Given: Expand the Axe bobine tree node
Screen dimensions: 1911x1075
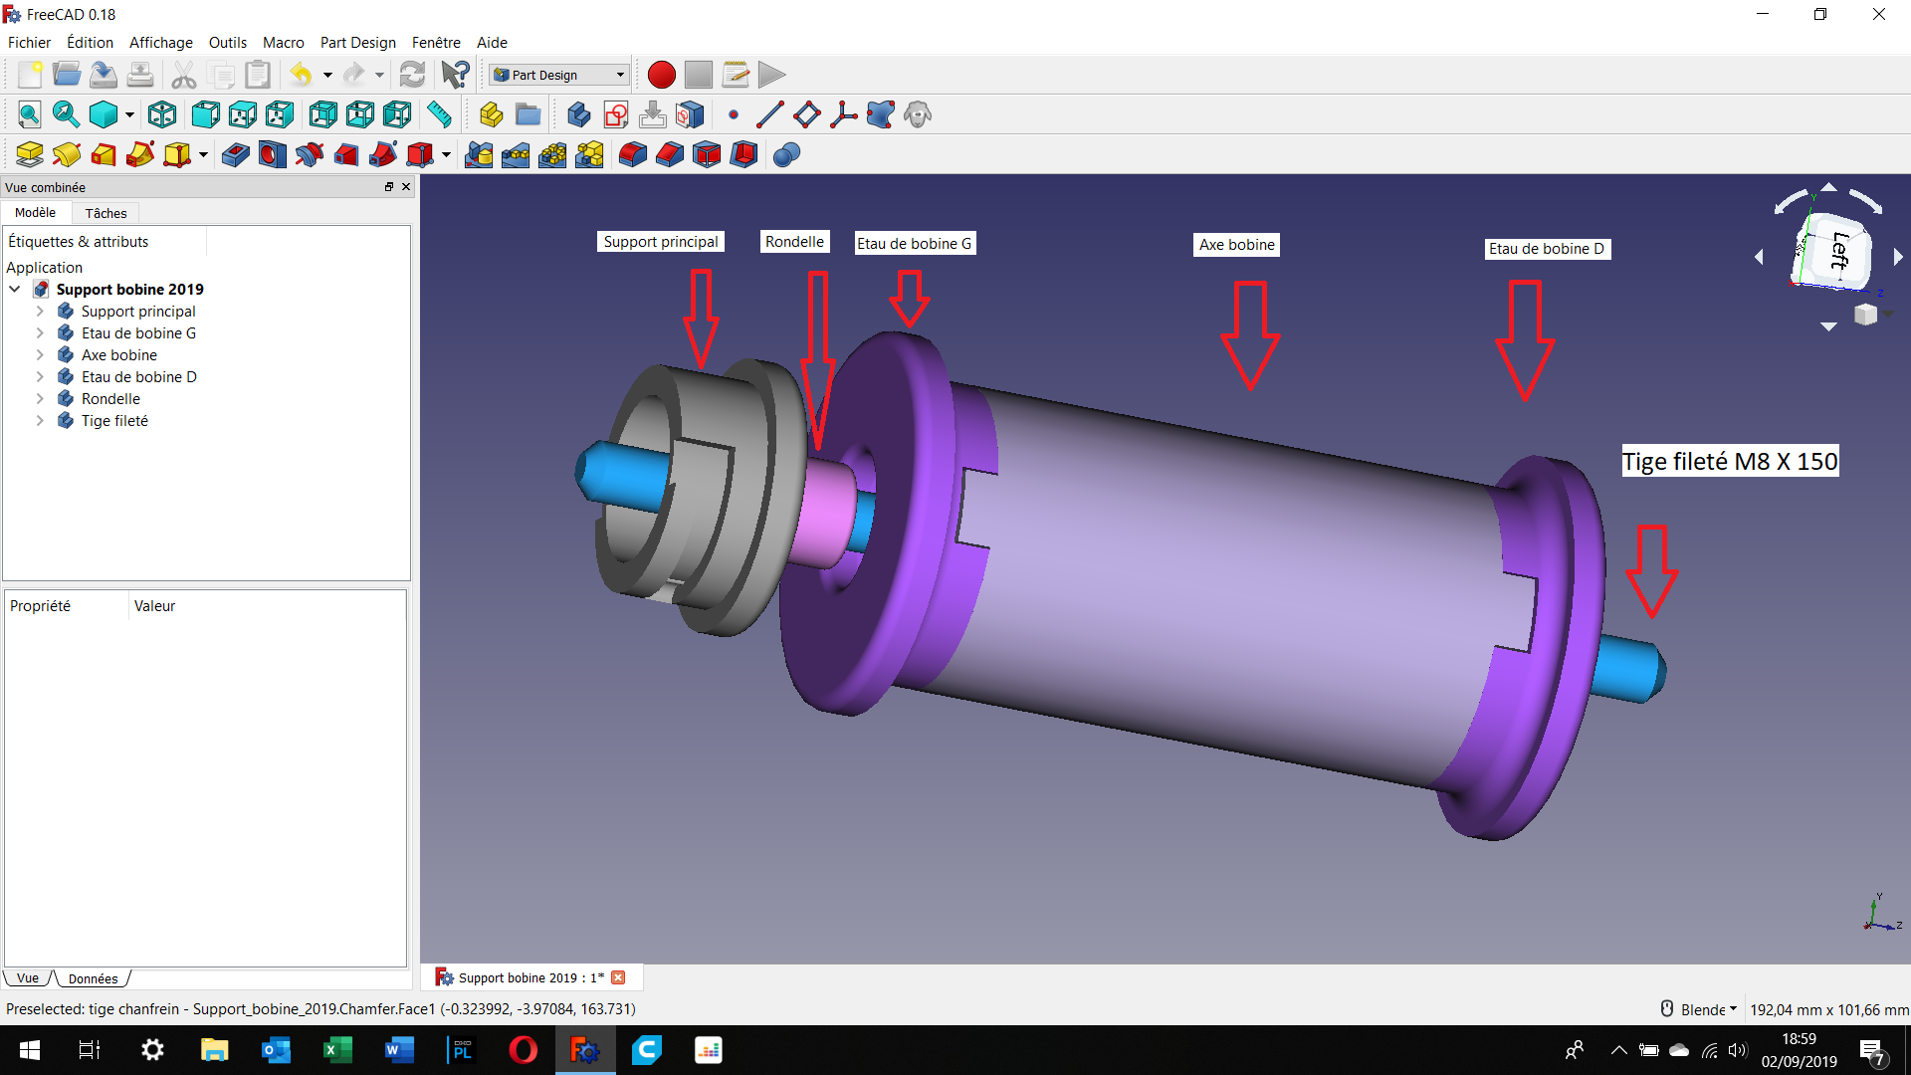Looking at the screenshot, I should [x=40, y=354].
